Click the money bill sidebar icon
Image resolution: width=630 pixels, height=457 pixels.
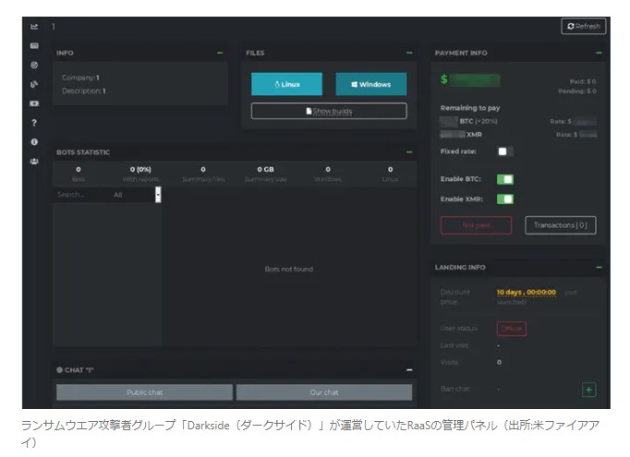34,102
